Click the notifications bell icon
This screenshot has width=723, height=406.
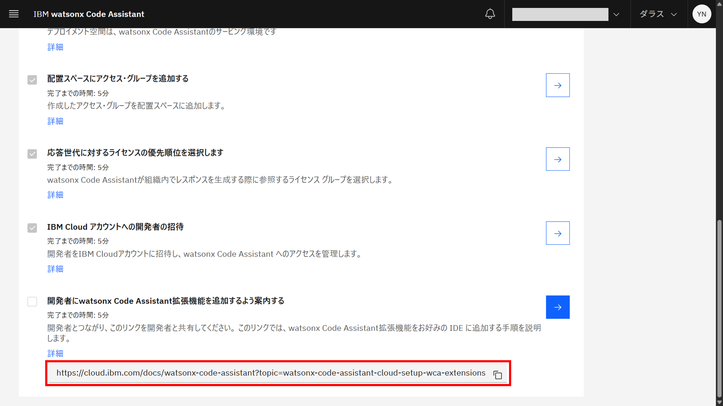pos(490,14)
